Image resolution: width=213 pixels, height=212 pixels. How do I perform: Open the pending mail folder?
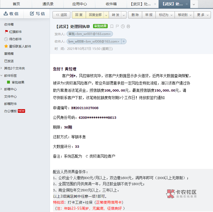[x=15, y=39]
